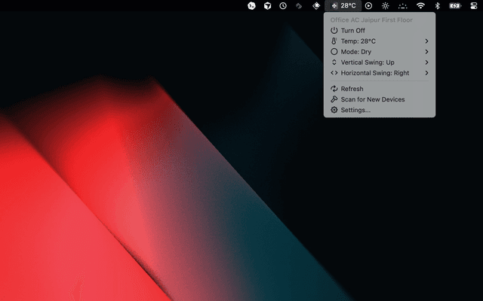Open the Temp: 28°C submenu
Image resolution: width=483 pixels, height=301 pixels.
point(380,41)
